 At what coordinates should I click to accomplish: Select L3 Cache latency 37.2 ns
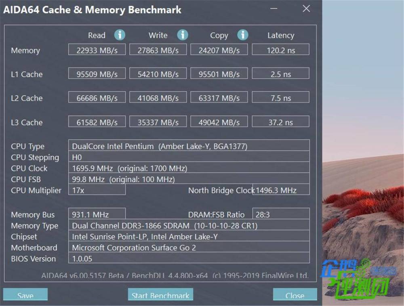281,122
